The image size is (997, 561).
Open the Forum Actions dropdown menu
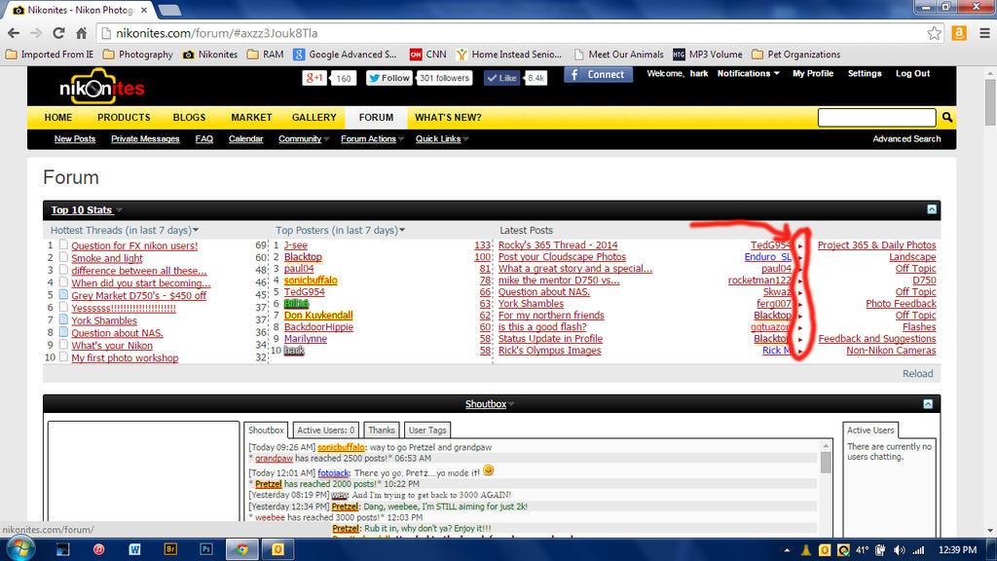(x=371, y=139)
